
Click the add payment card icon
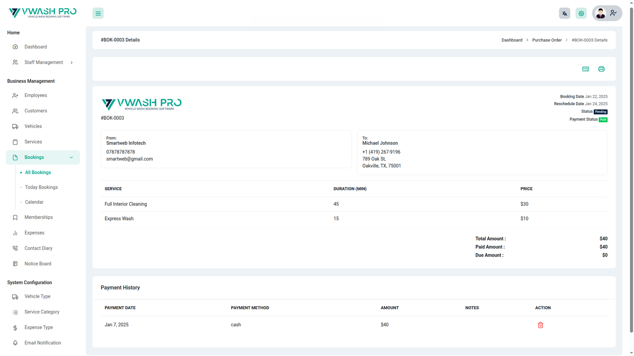[x=585, y=69]
